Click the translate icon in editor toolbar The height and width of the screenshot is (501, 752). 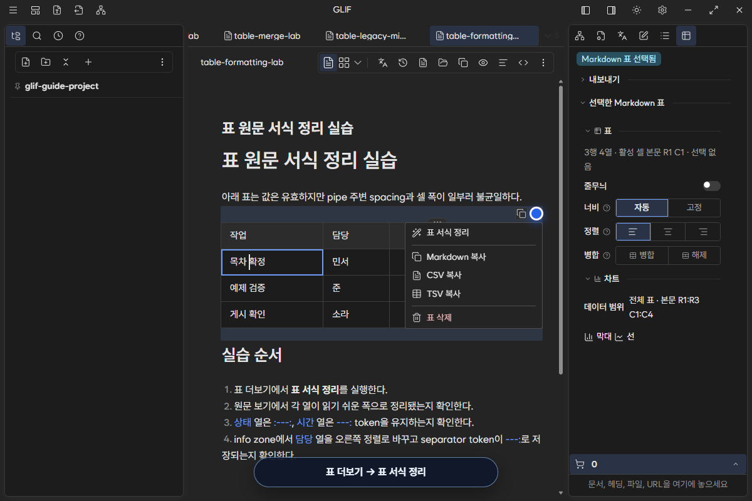pyautogui.click(x=383, y=63)
